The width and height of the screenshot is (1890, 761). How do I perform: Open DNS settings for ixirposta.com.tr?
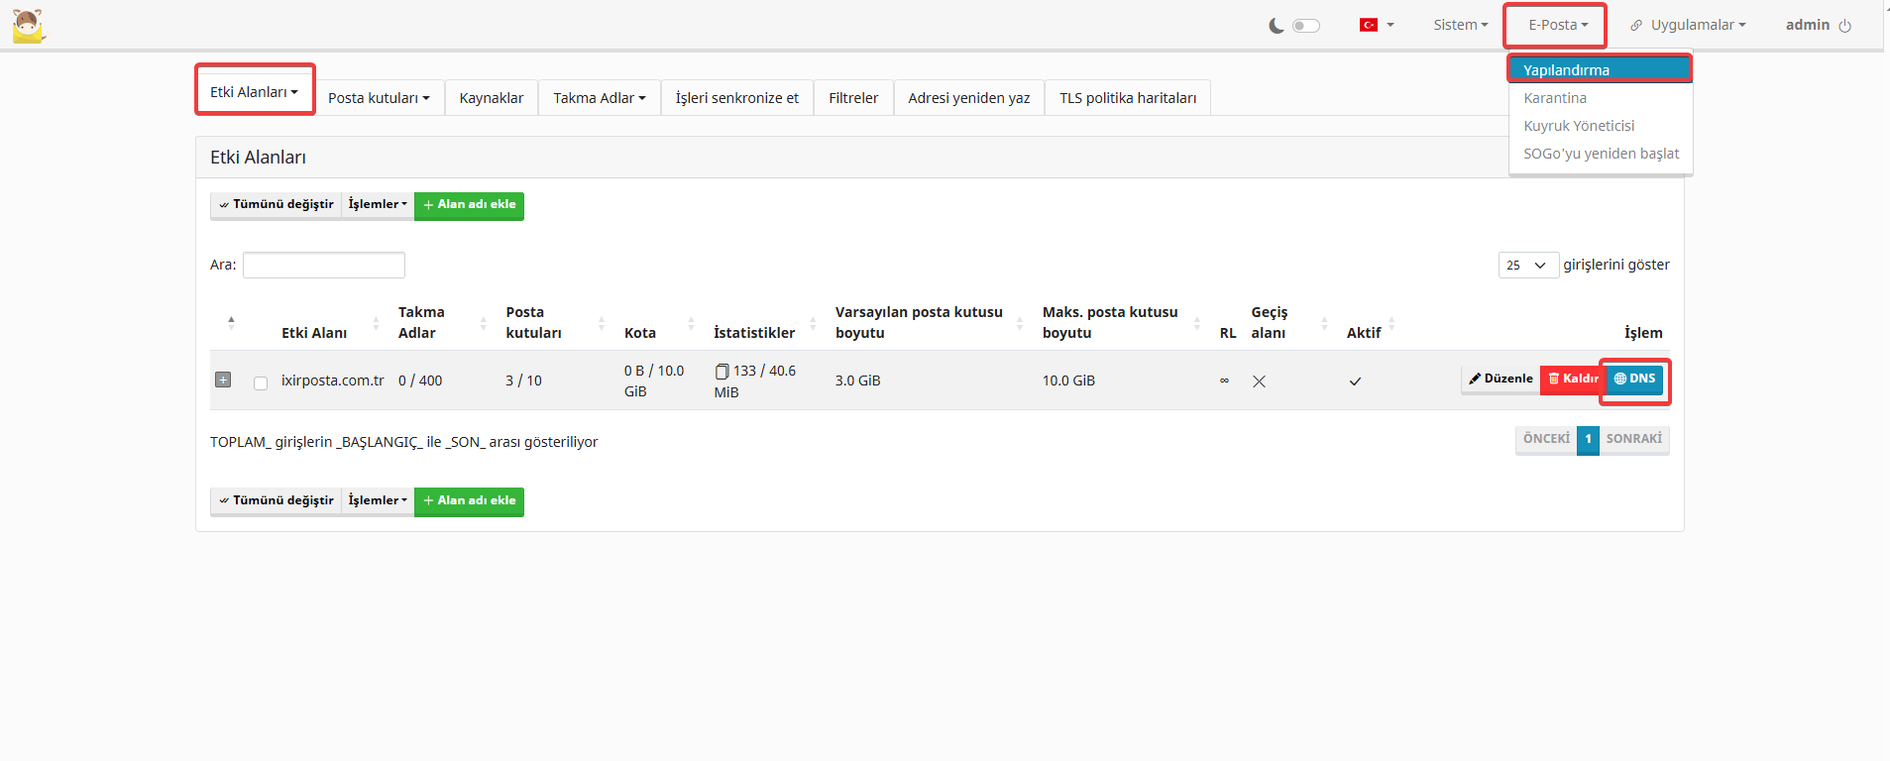(1634, 379)
